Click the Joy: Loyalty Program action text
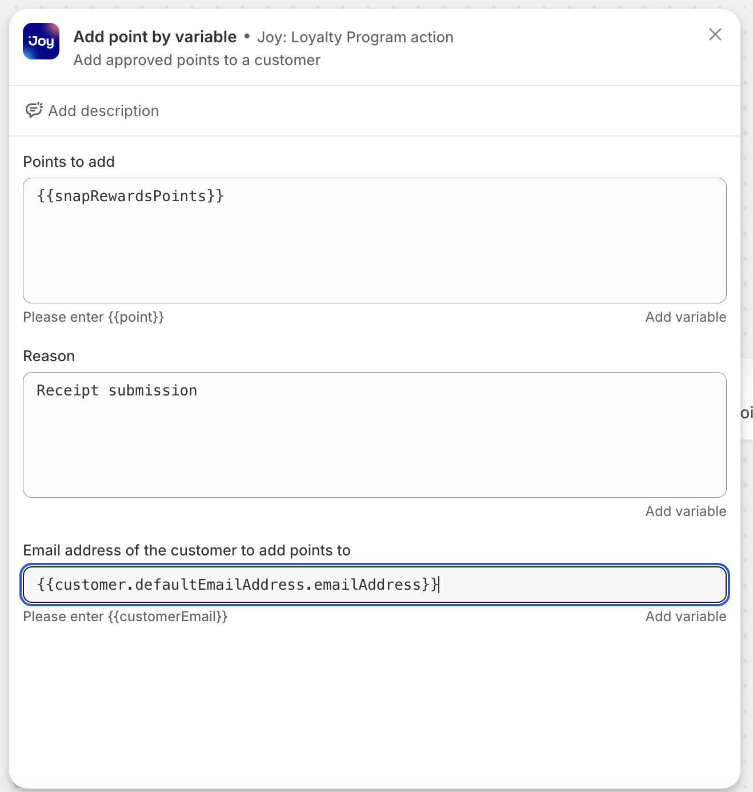 [x=355, y=38]
